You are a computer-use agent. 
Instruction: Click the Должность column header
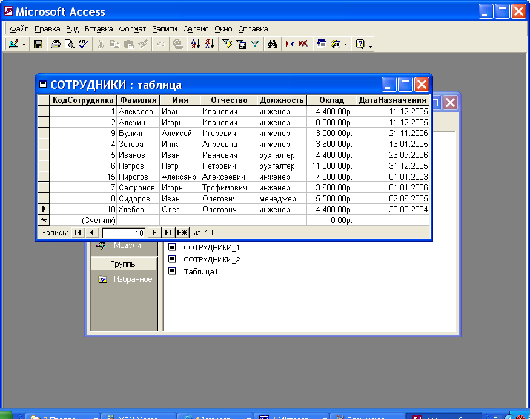coord(282,100)
